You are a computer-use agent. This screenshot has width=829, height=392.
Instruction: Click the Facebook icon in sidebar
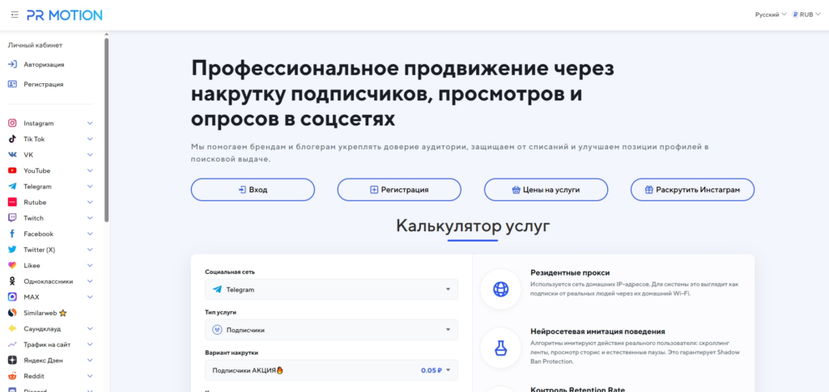click(12, 234)
